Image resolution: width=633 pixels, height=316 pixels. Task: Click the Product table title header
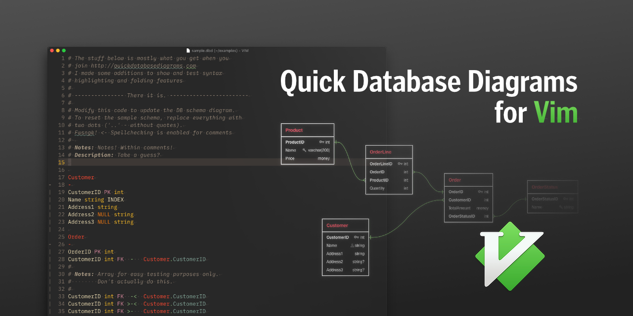pyautogui.click(x=294, y=130)
